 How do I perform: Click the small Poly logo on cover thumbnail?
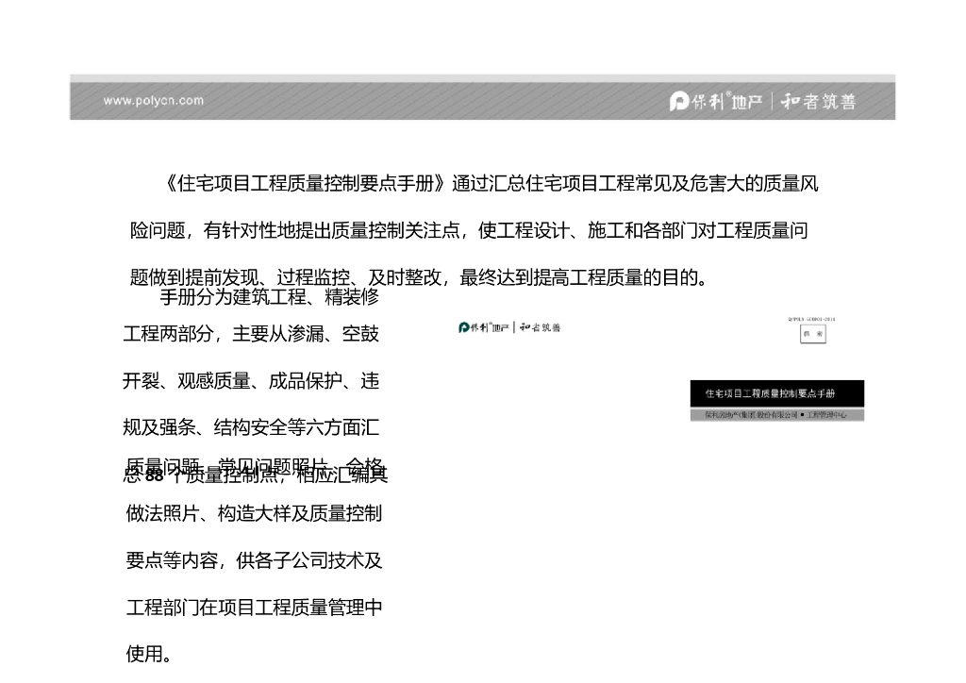click(x=465, y=327)
